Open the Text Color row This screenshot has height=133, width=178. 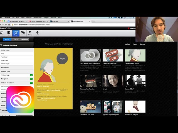pyautogui.click(x=17, y=57)
